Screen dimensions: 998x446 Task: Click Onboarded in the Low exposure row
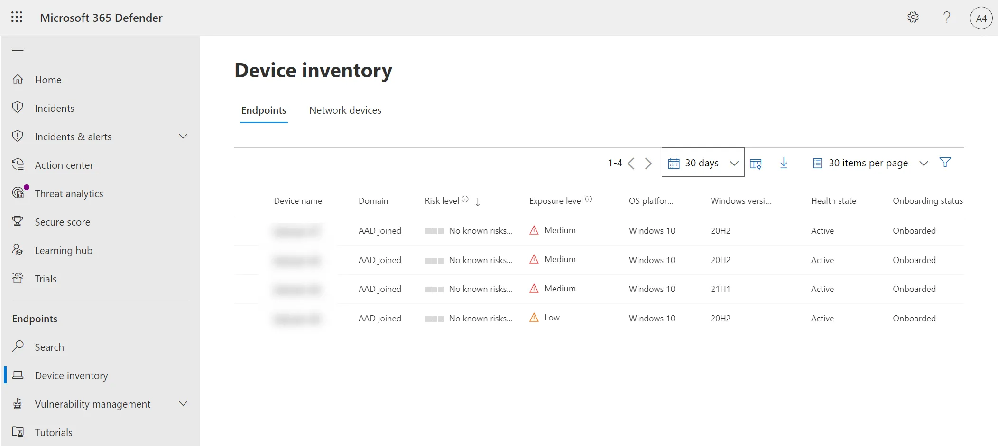tap(914, 319)
